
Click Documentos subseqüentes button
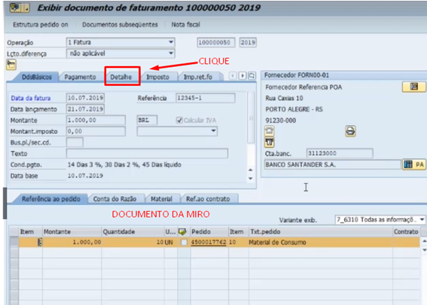pyautogui.click(x=120, y=25)
